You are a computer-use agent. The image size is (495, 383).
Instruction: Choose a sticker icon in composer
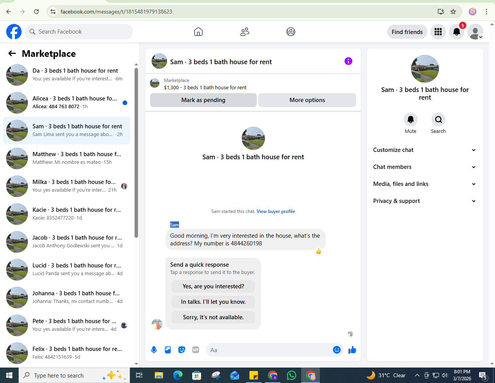(182, 350)
